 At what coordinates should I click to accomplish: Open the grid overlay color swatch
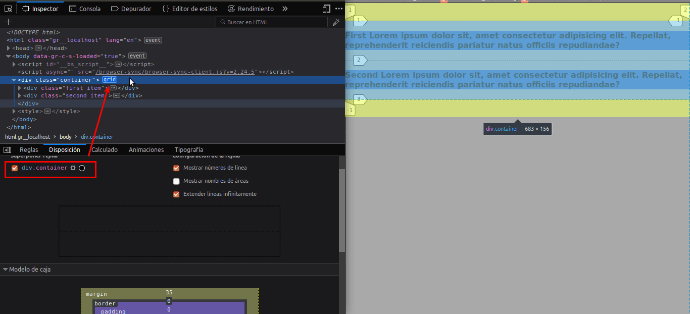click(x=82, y=168)
